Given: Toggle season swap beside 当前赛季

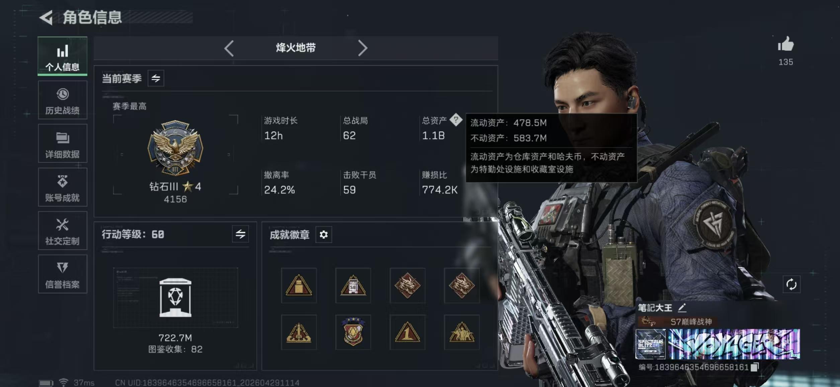Looking at the screenshot, I should click(156, 78).
